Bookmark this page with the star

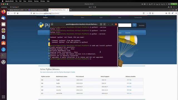(153, 13)
